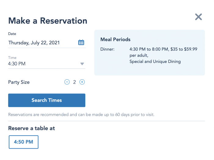Increase party size with plus icon
Viewport: 214px width, 160px height.
pyautogui.click(x=82, y=82)
